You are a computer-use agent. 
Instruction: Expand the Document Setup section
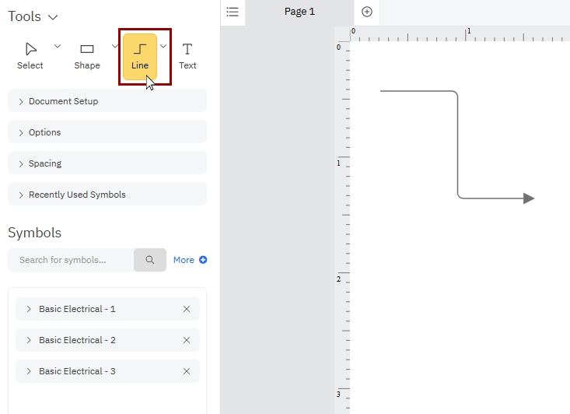[107, 101]
